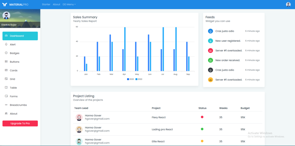Click the teal user icon for New user registered
The image size is (295, 146).
tap(210, 41)
